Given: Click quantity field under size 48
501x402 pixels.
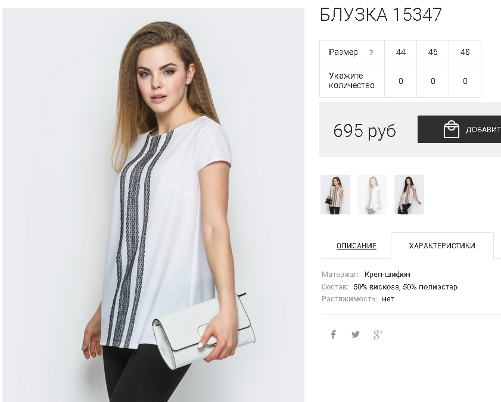Looking at the screenshot, I should tap(465, 81).
